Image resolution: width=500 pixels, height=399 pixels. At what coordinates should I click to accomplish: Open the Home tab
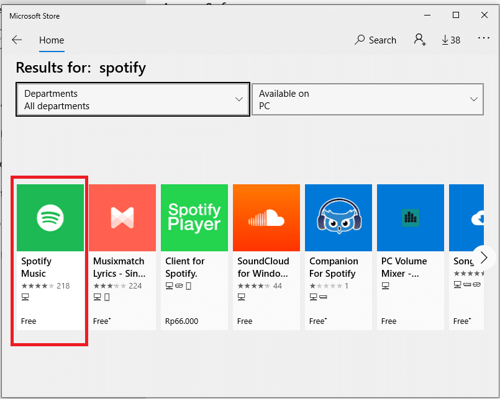coord(52,40)
